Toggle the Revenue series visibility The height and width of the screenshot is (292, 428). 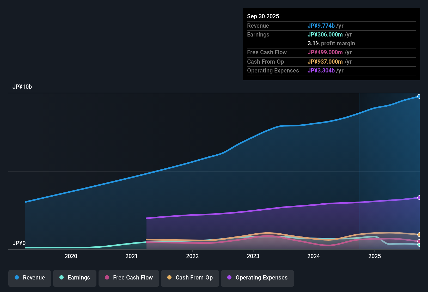click(29, 278)
